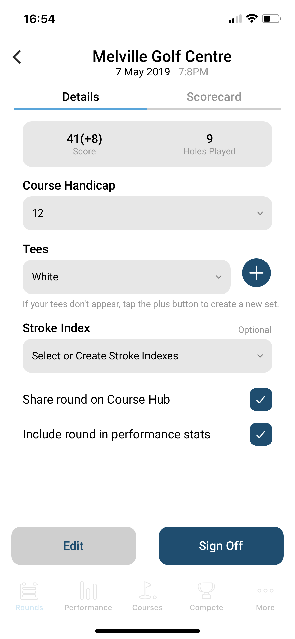Image resolution: width=295 pixels, height=639 pixels.
Task: Tap the 9 Holes Played summary
Action: pyautogui.click(x=210, y=144)
